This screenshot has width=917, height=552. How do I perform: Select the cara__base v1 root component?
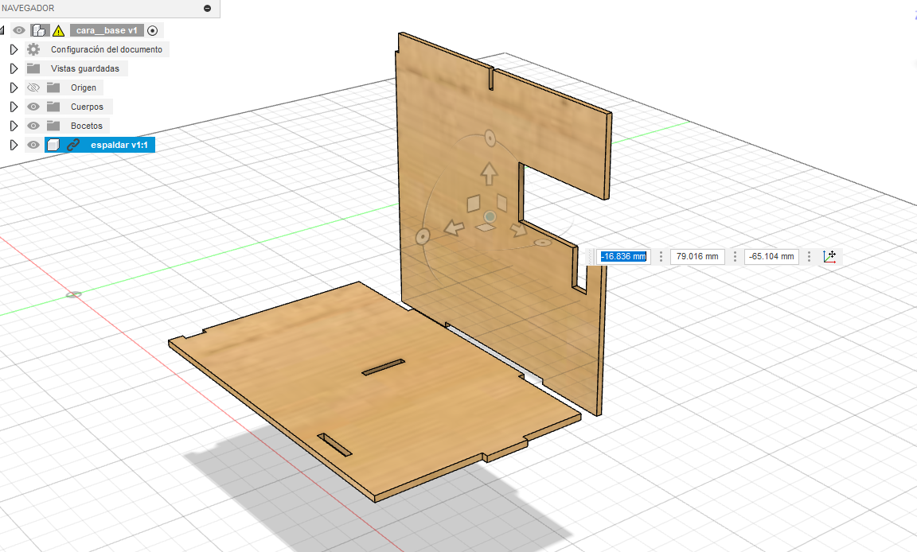pyautogui.click(x=107, y=30)
